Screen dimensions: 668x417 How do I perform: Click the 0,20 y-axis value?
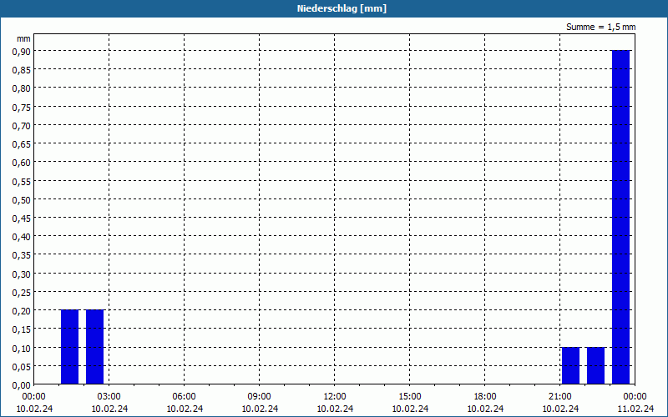coord(22,311)
